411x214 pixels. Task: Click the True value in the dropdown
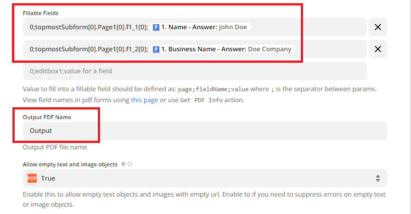(x=48, y=178)
